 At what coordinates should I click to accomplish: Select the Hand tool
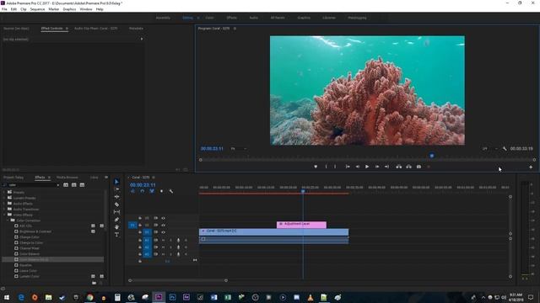coord(116,227)
